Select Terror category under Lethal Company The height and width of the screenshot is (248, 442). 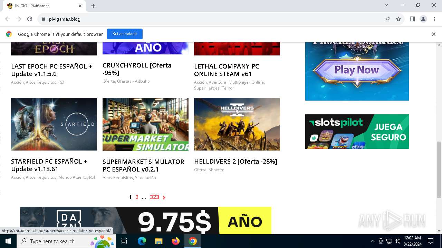point(228,88)
